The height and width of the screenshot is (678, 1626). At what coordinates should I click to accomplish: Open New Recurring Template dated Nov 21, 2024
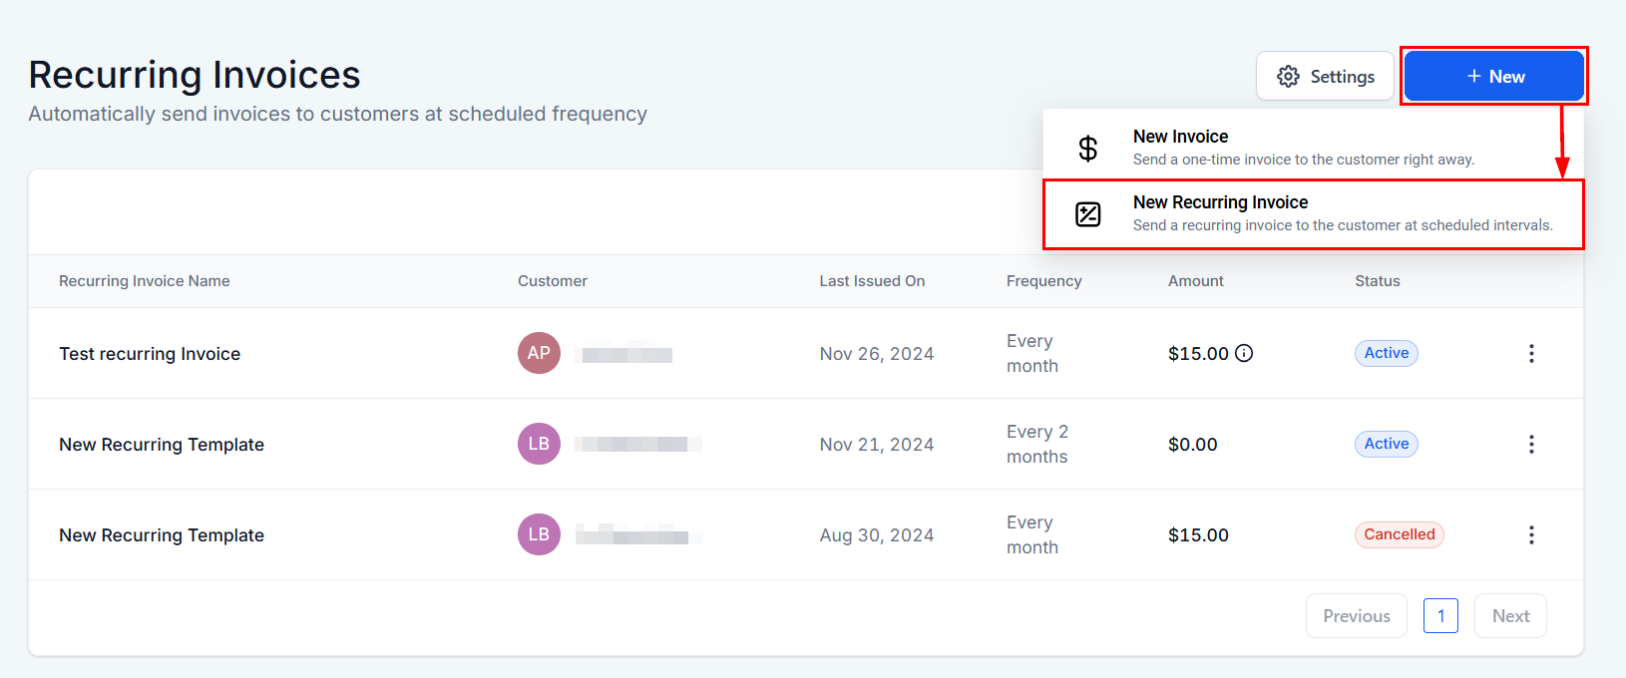pos(806,444)
